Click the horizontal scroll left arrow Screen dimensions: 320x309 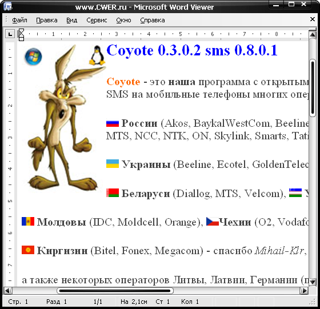pyautogui.click(x=8, y=291)
